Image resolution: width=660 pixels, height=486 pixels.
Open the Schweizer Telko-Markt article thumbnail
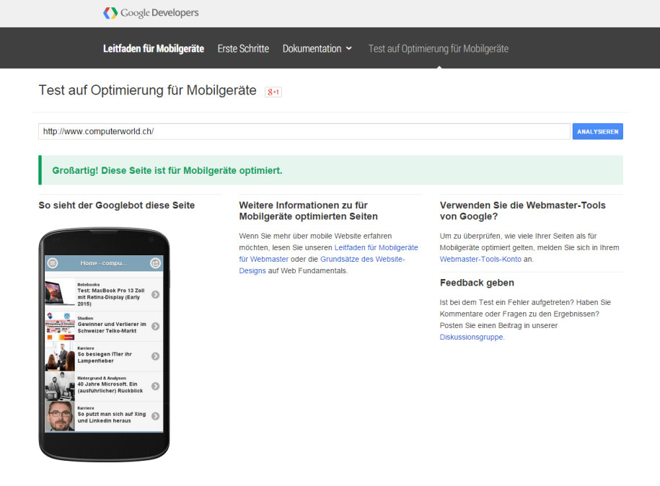(60, 326)
